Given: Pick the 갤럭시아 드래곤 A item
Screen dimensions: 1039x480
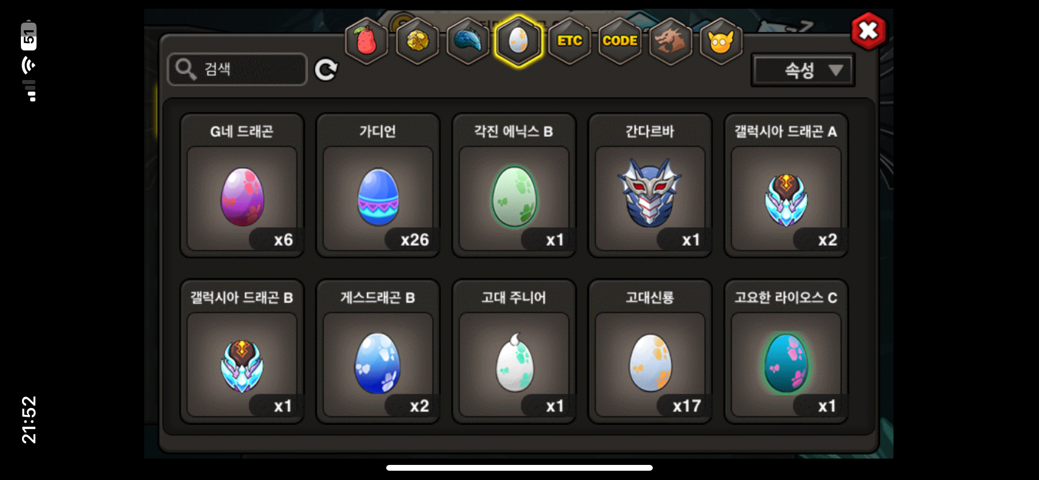Looking at the screenshot, I should pyautogui.click(x=786, y=186).
